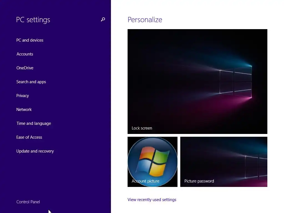Viewport: 284px width, 213px height.
Task: Click the PC settings heading
Action: 33,20
